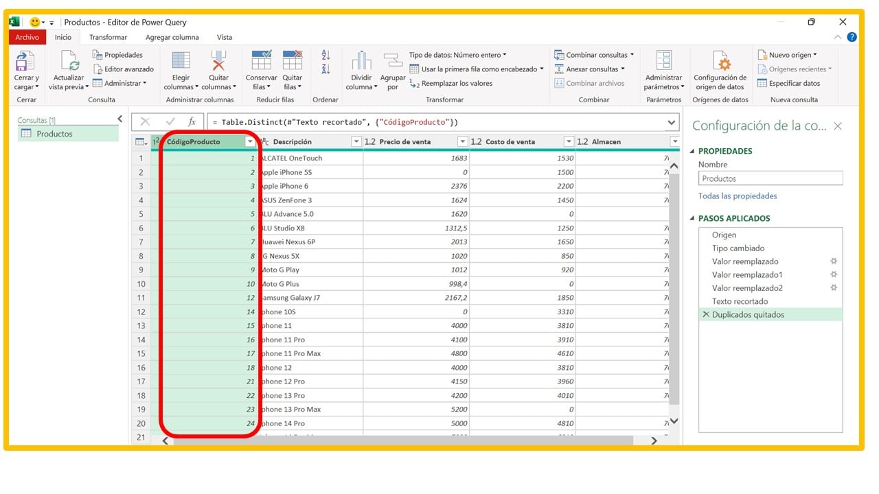
Task: Collapse the Consultas pane
Action: tap(119, 118)
